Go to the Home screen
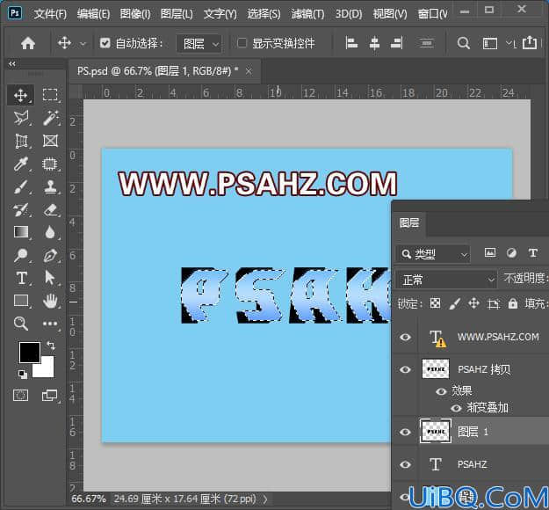The height and width of the screenshot is (510, 549). 28,43
